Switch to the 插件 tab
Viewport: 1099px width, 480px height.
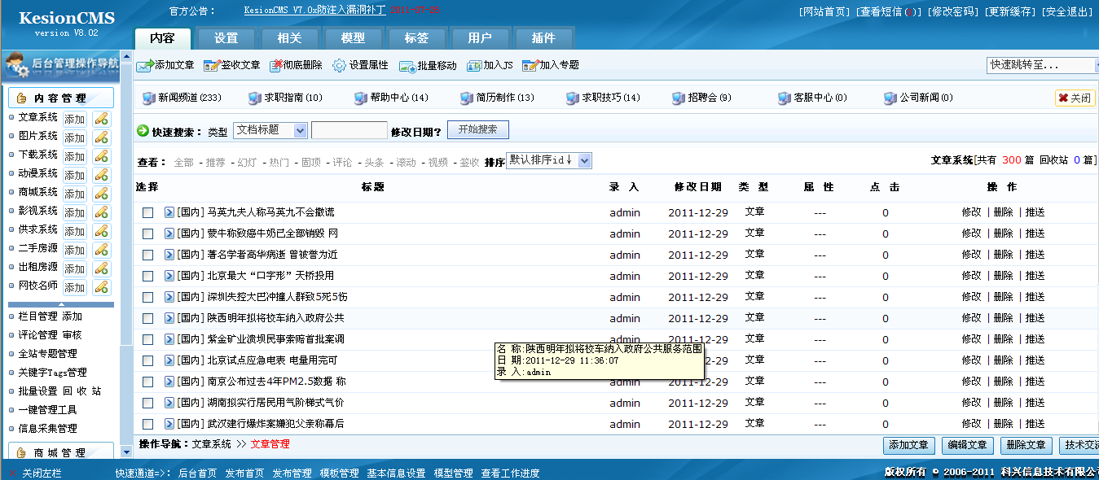coord(544,38)
